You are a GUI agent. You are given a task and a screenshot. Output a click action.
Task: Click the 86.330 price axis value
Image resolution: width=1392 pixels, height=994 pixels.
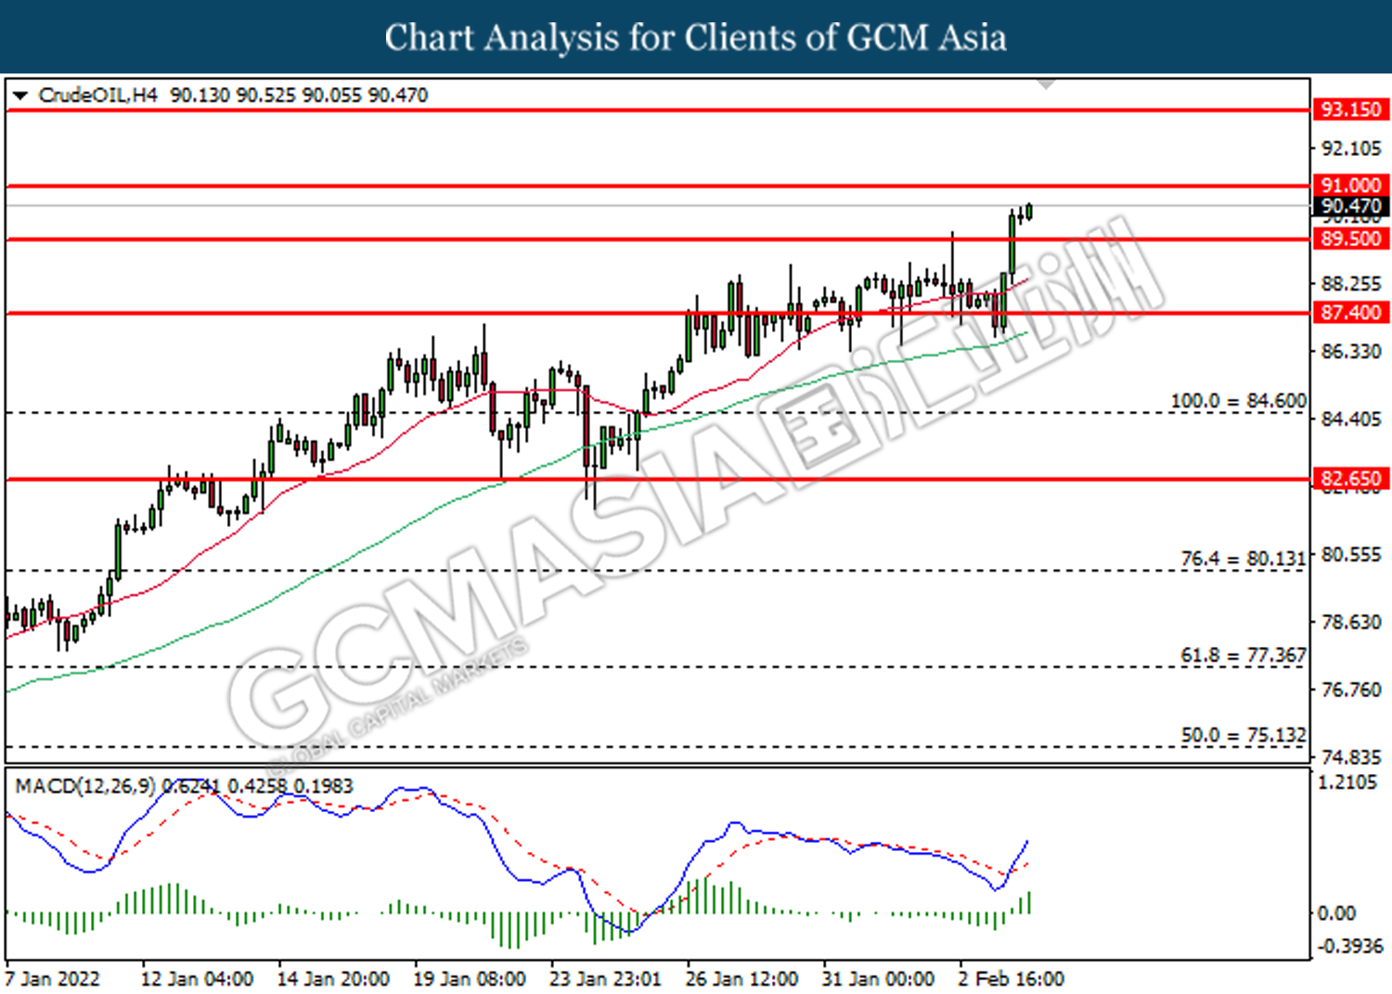tap(1351, 352)
